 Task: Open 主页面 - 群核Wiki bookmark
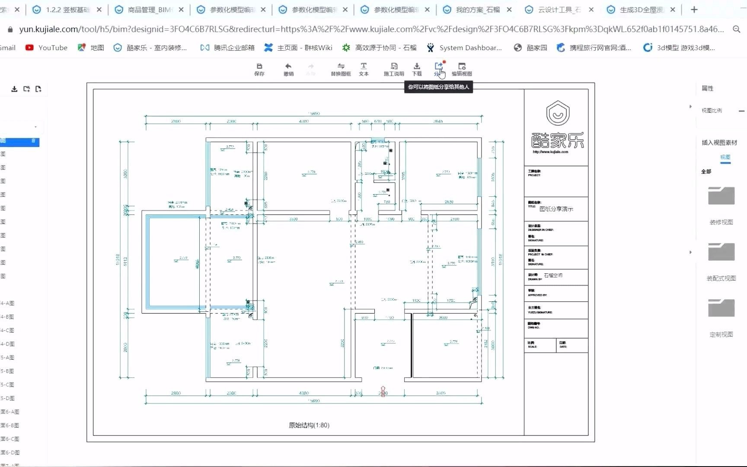click(x=298, y=48)
